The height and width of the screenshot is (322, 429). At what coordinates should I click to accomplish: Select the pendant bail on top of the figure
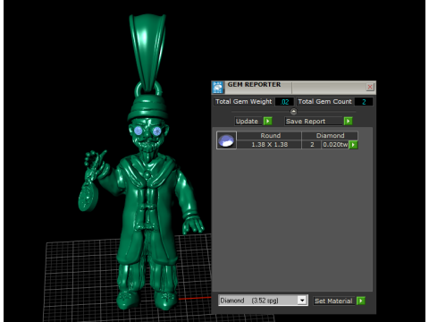[147, 52]
